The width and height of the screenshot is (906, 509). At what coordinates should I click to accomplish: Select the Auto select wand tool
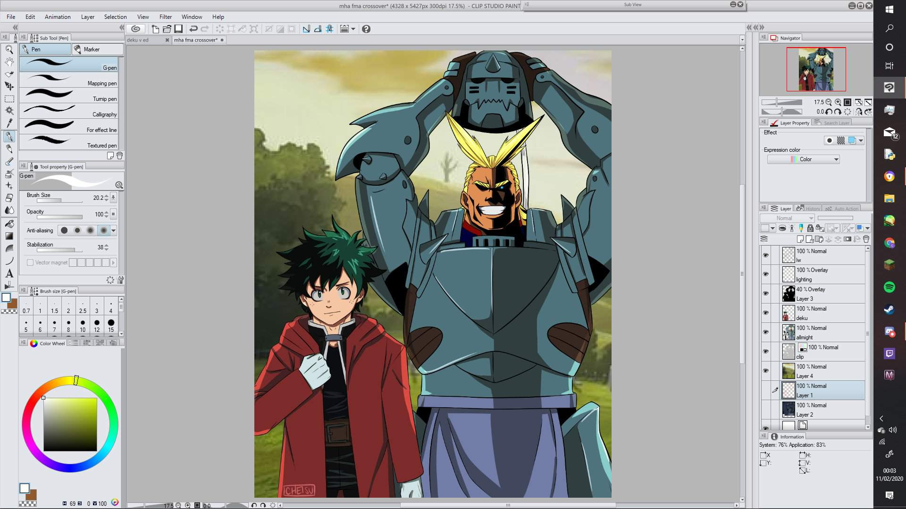(x=9, y=111)
